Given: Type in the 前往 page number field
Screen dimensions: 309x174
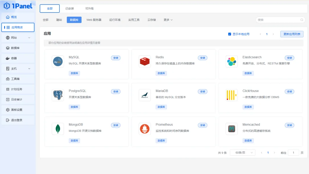Looking at the screenshot, I should [x=293, y=153].
